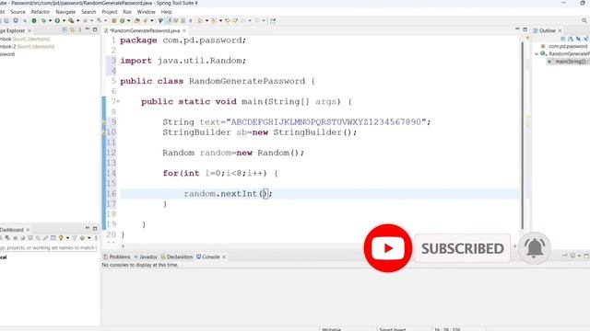Open the Package Explorer view menu dots
This screenshot has height=331, width=590.
click(80, 29)
